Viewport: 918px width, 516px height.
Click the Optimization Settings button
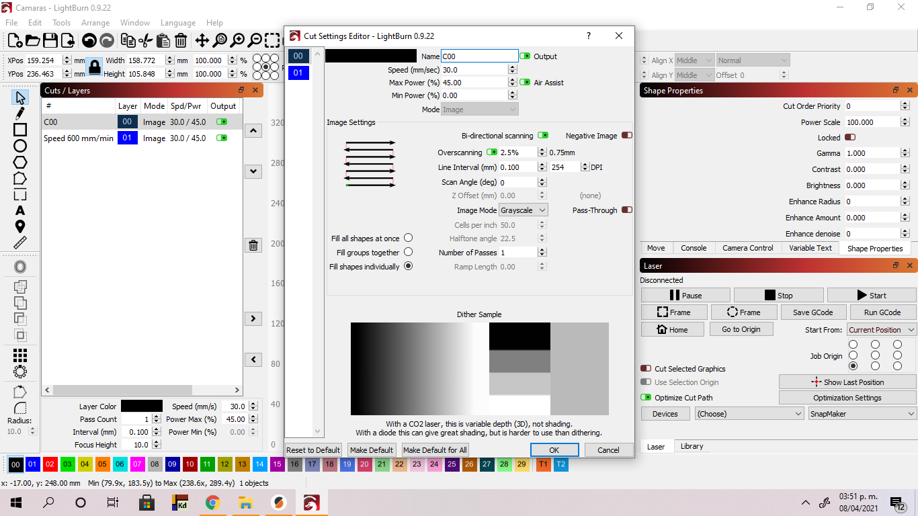pos(847,398)
